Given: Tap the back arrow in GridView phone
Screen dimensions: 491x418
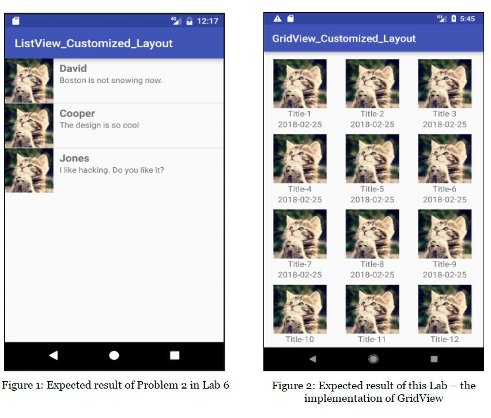Looking at the screenshot, I should pos(312,359).
